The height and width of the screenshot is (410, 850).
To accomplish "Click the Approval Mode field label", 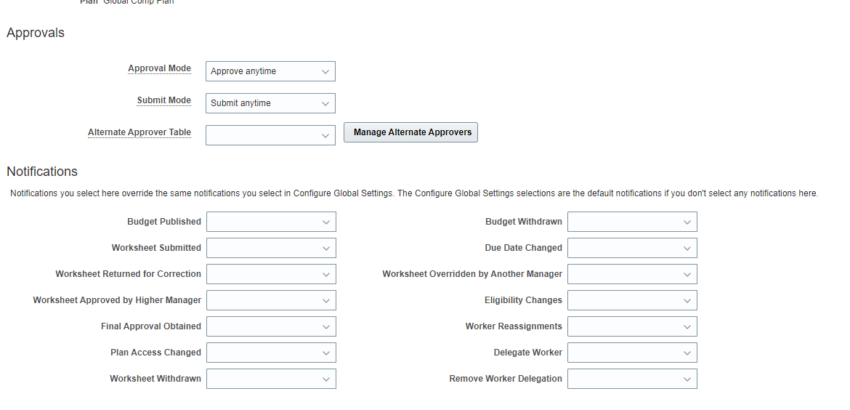I will 159,68.
